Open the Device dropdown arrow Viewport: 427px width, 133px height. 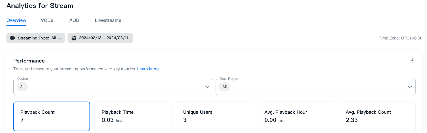(x=207, y=87)
